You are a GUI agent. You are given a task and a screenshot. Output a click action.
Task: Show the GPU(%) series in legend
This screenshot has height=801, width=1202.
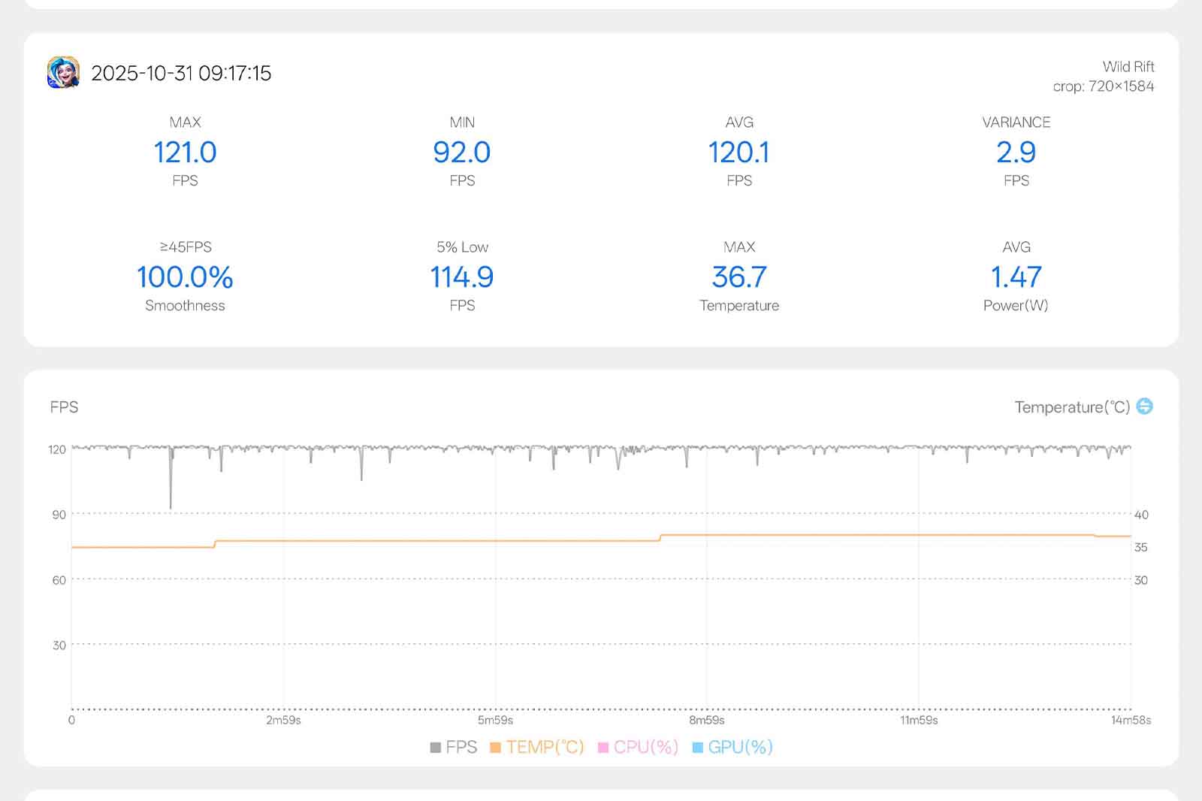(732, 747)
